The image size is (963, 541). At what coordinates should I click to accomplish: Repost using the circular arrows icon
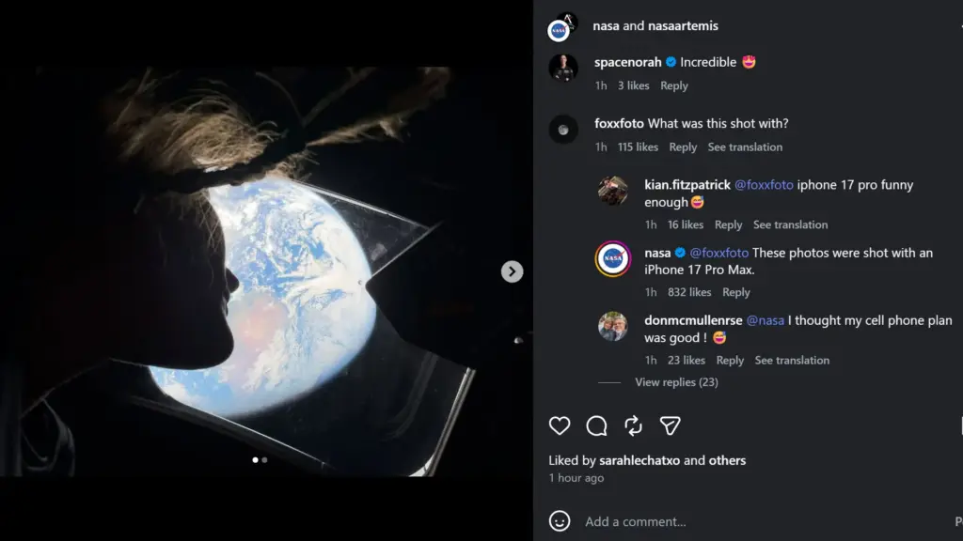coord(633,425)
